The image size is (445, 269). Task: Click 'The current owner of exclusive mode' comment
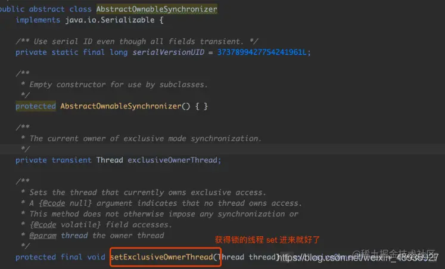pyautogui.click(x=145, y=138)
